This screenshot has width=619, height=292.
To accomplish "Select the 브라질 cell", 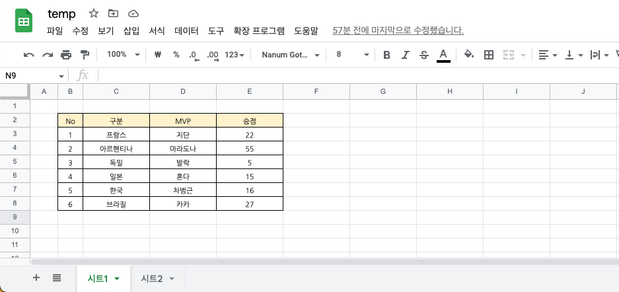I will pos(116,204).
